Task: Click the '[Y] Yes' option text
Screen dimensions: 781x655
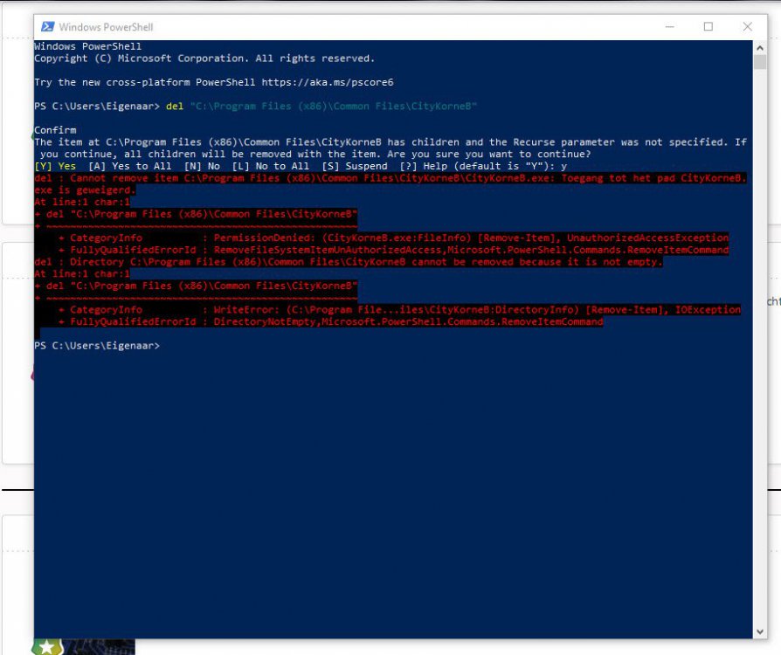Action: (x=55, y=166)
